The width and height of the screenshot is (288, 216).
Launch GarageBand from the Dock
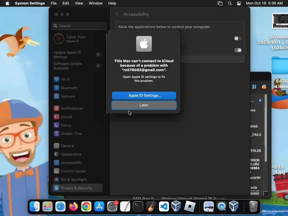[151, 206]
